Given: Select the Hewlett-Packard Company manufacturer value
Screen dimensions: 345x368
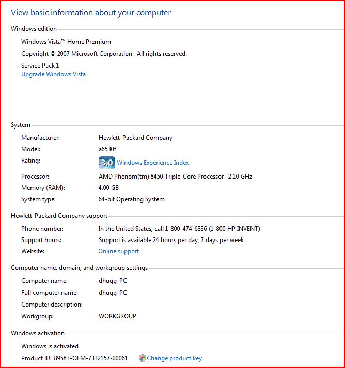Looking at the screenshot, I should tap(135, 138).
